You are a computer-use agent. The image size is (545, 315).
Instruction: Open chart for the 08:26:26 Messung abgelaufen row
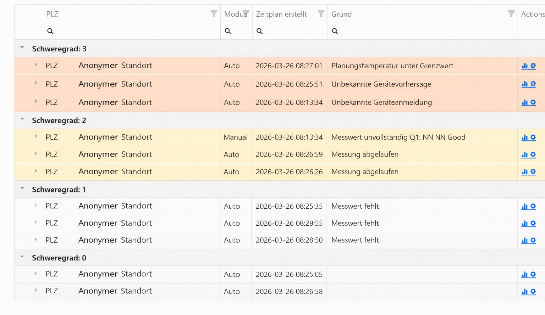pos(524,172)
